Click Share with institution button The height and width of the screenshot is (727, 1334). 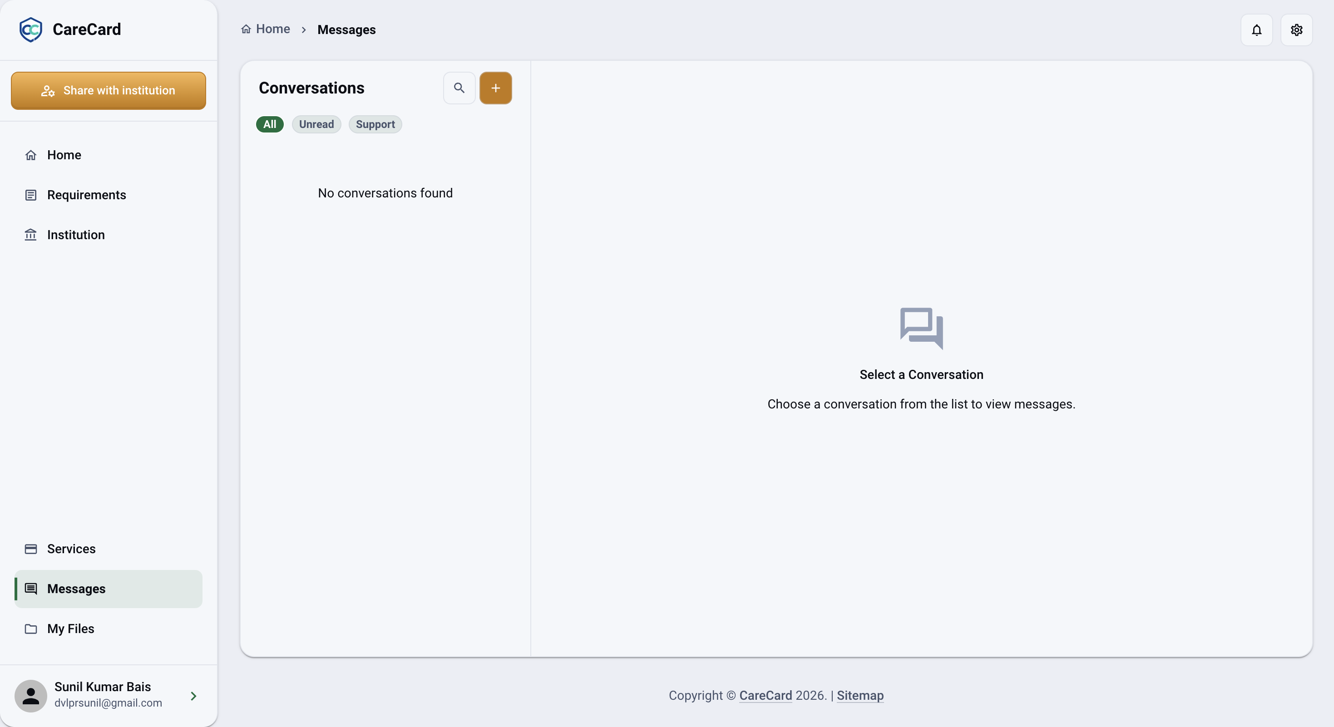point(108,91)
